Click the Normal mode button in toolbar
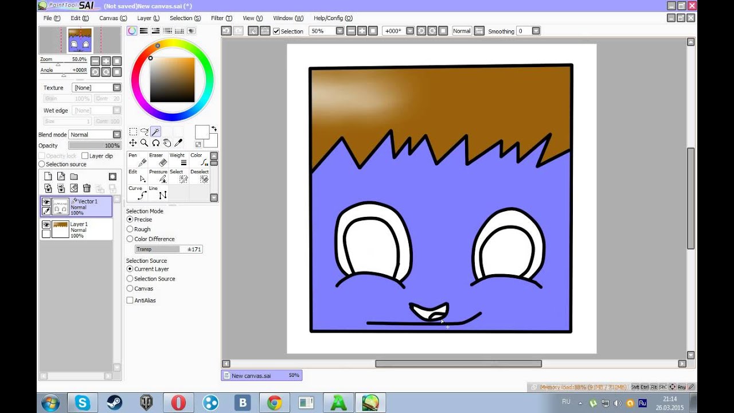This screenshot has width=734, height=413. [x=462, y=31]
